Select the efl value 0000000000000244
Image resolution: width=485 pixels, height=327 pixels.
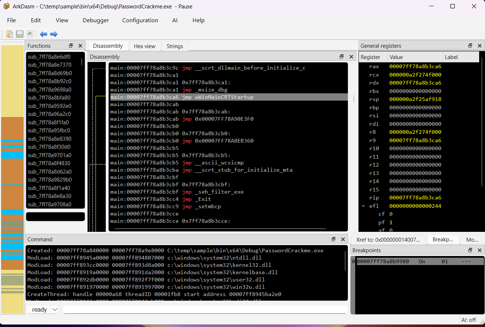[415, 206]
